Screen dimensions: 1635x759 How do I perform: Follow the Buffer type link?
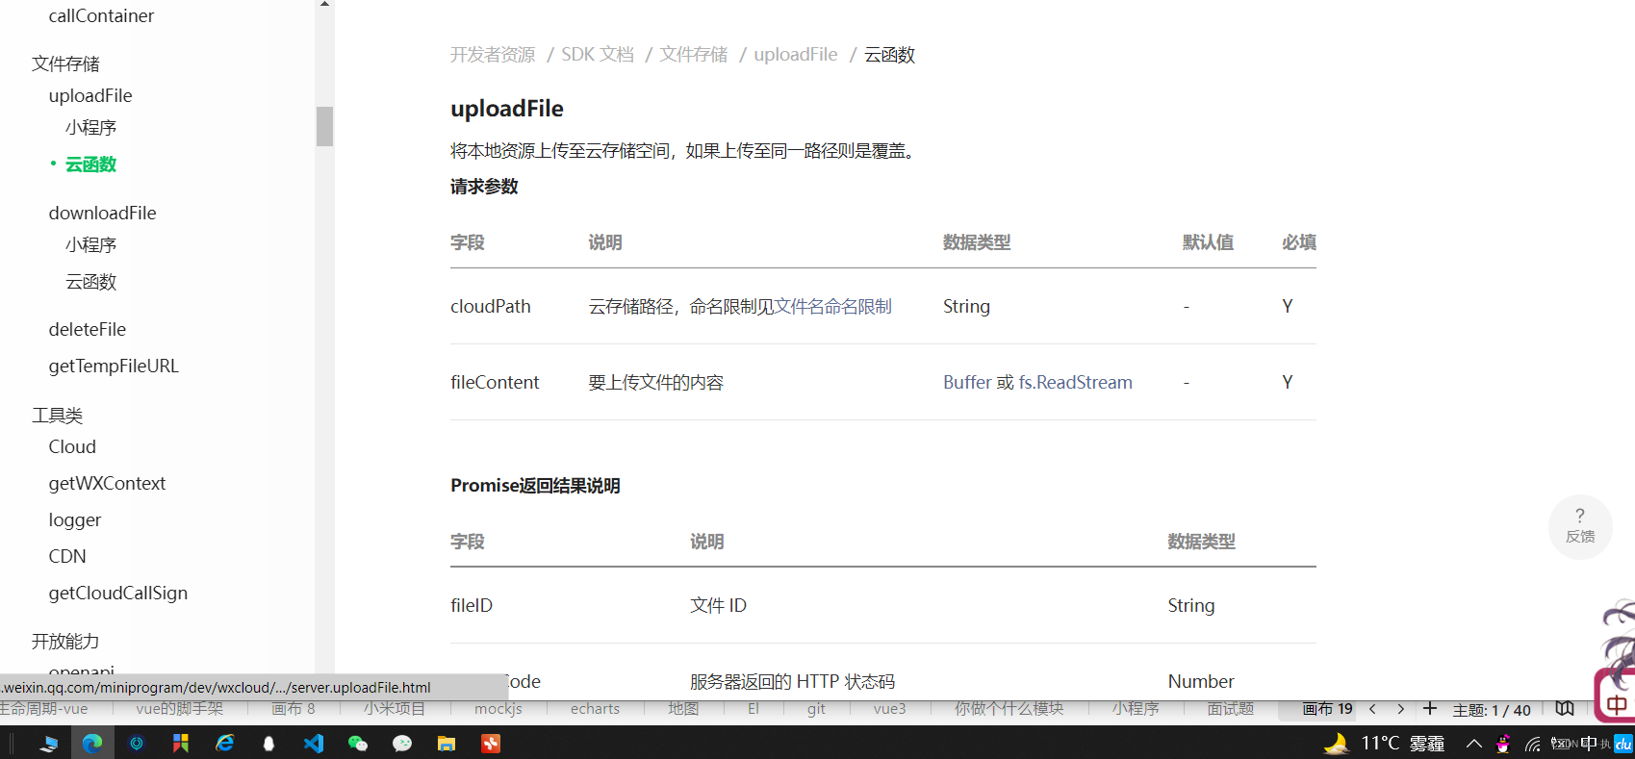(x=967, y=382)
